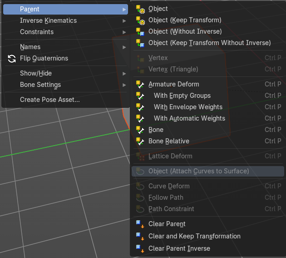Click the Clear Parent icon
This screenshot has height=258, width=286.
[x=140, y=224]
